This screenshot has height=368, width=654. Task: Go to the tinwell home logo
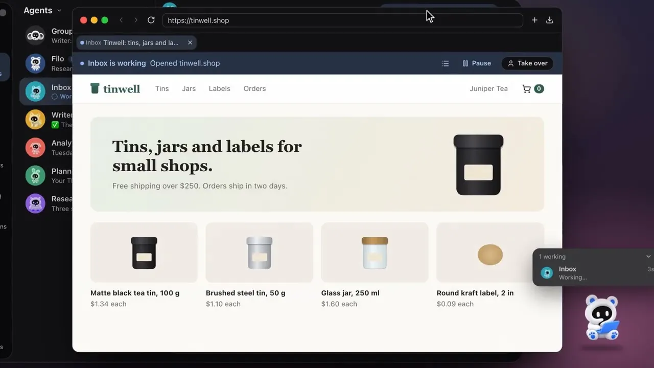point(115,88)
